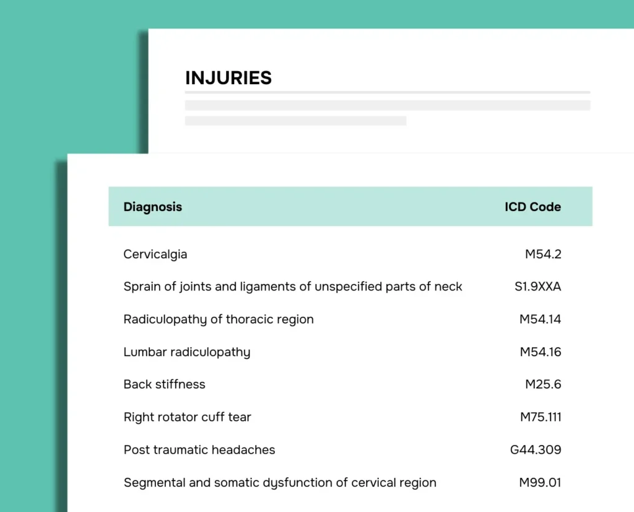This screenshot has width=634, height=512.
Task: Click the gray placeholder line under INJURIES
Action: pyautogui.click(x=387, y=105)
